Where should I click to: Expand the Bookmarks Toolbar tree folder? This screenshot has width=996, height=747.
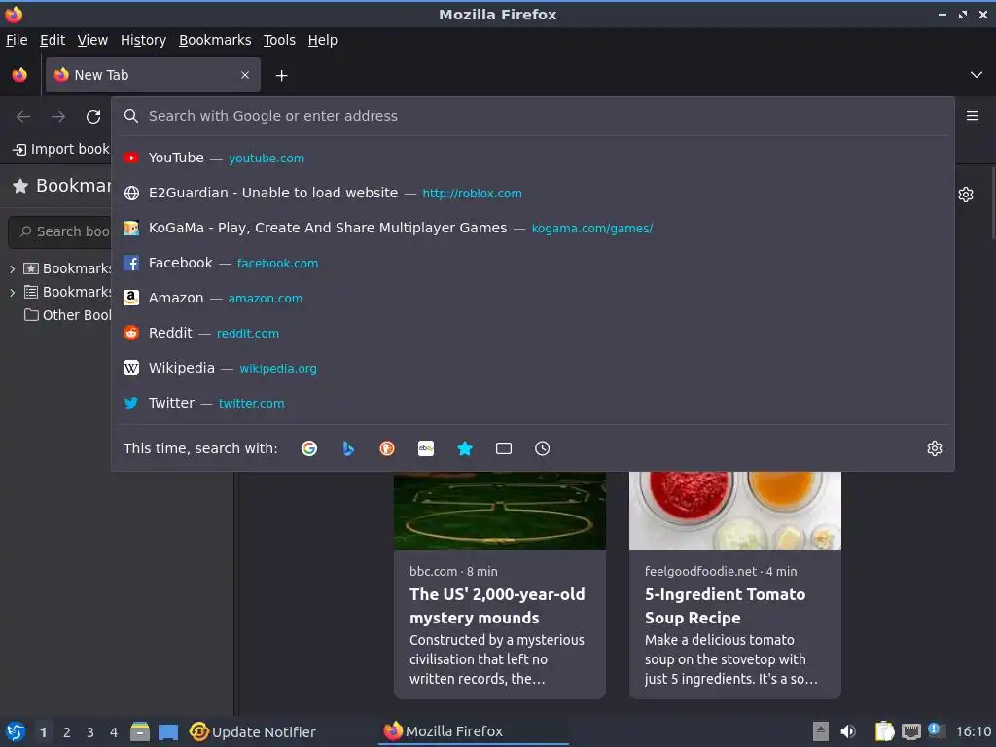click(12, 268)
